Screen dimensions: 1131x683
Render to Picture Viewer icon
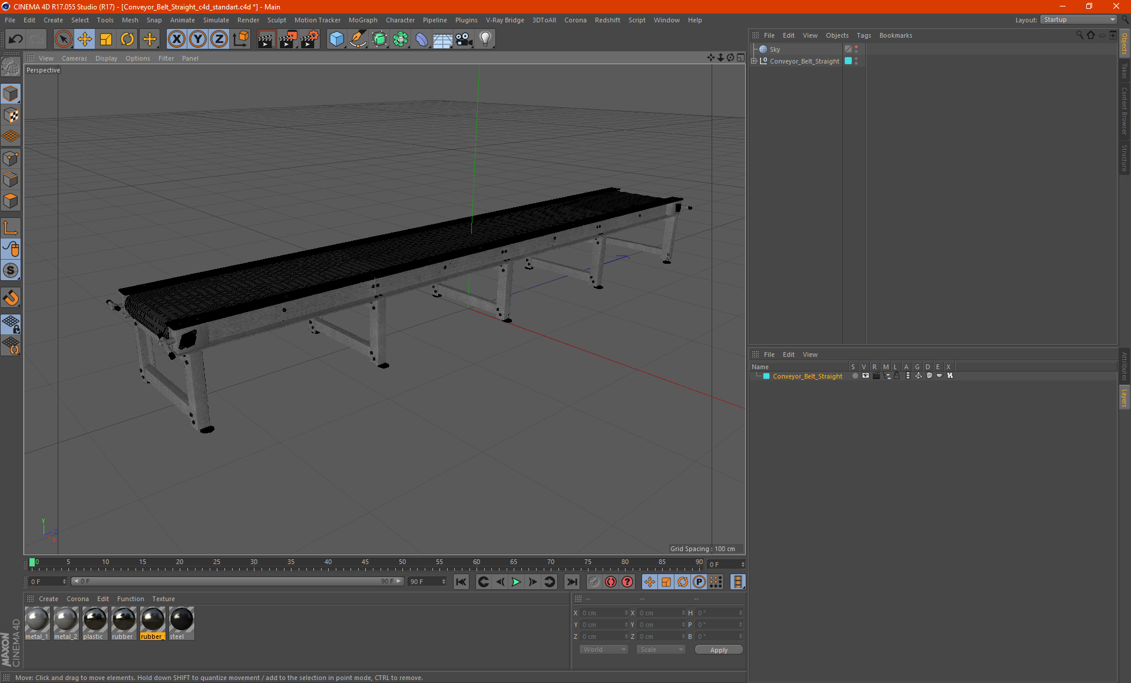(288, 39)
